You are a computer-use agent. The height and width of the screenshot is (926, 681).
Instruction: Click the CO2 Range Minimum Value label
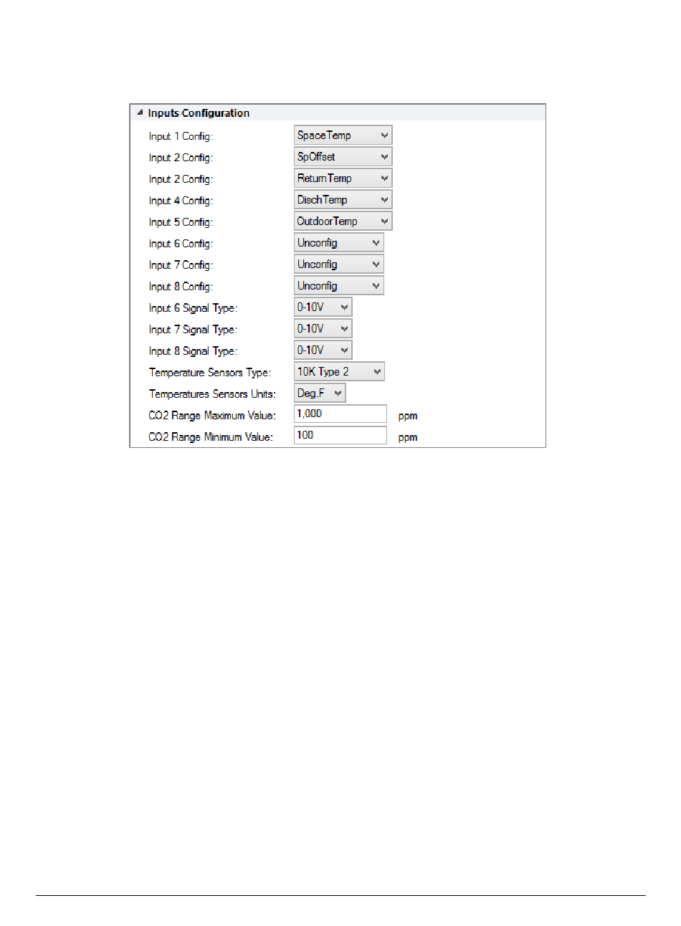coord(211,437)
